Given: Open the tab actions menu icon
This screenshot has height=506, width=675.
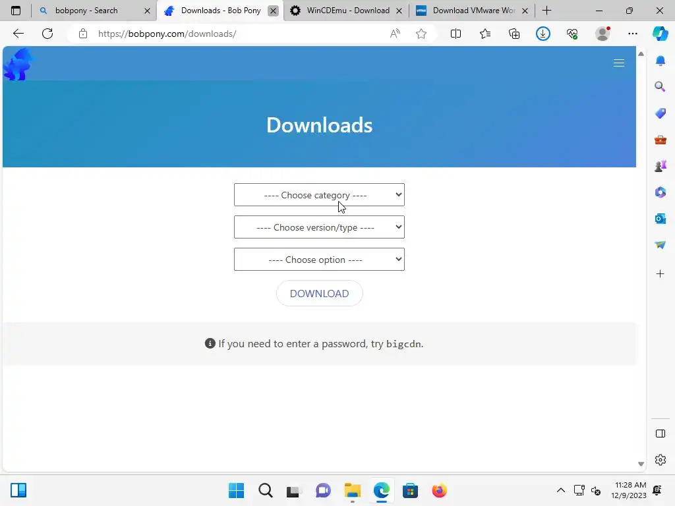Looking at the screenshot, I should pyautogui.click(x=16, y=11).
